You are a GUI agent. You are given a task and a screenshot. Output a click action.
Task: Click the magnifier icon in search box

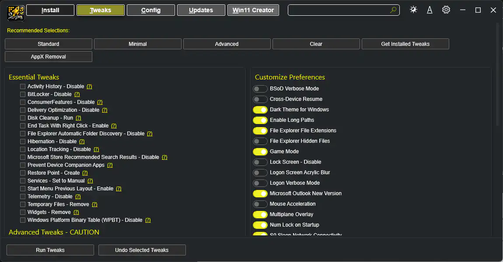pyautogui.click(x=393, y=10)
